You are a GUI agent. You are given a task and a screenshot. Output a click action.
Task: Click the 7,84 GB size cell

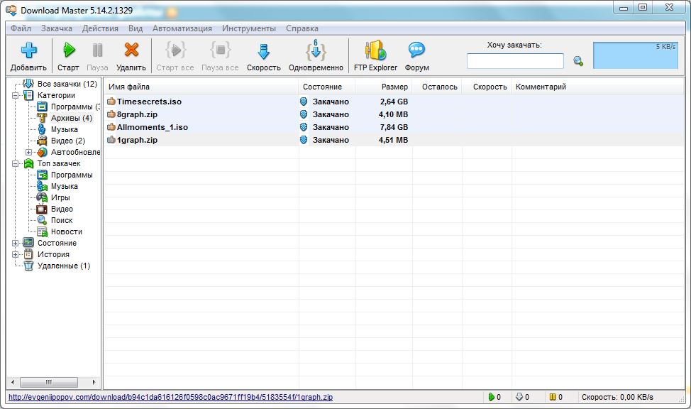click(394, 127)
